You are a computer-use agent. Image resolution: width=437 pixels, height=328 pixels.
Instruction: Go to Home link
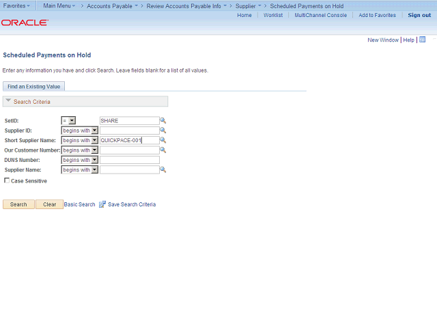click(244, 15)
